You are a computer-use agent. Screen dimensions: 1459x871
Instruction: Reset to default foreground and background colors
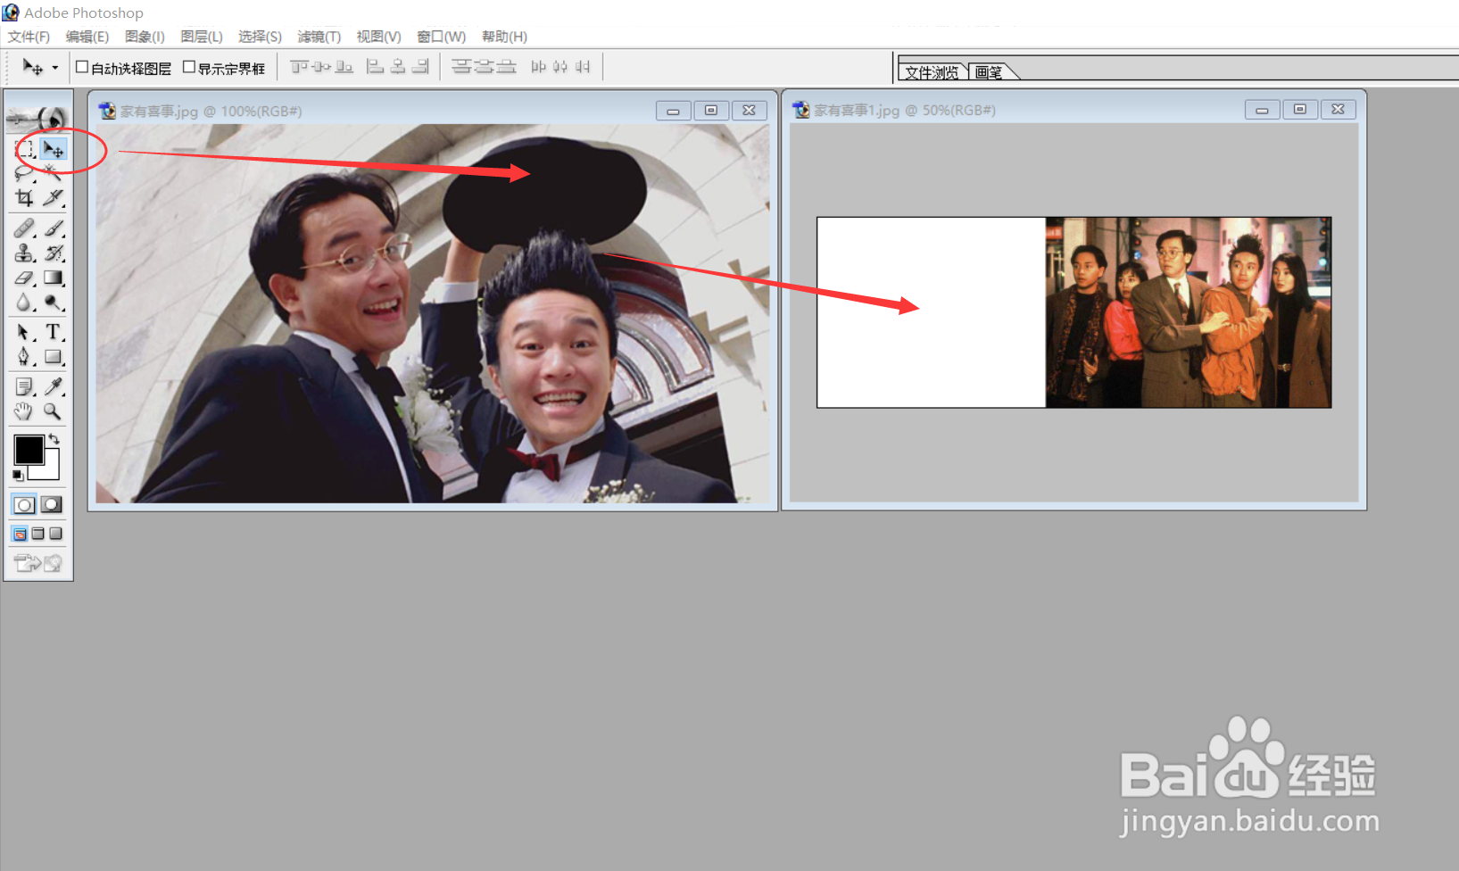18,475
